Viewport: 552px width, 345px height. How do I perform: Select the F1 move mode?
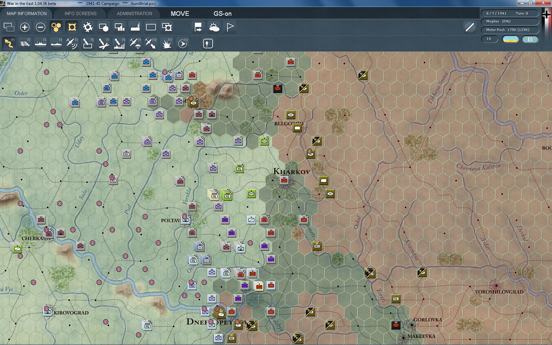click(x=9, y=43)
